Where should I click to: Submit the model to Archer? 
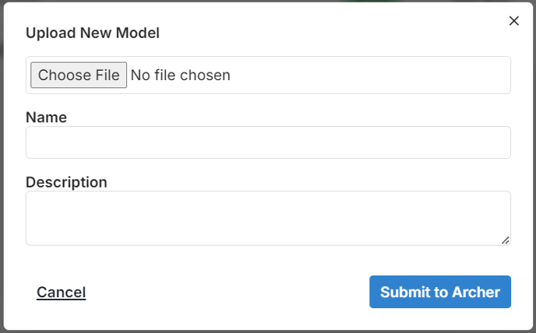point(440,292)
